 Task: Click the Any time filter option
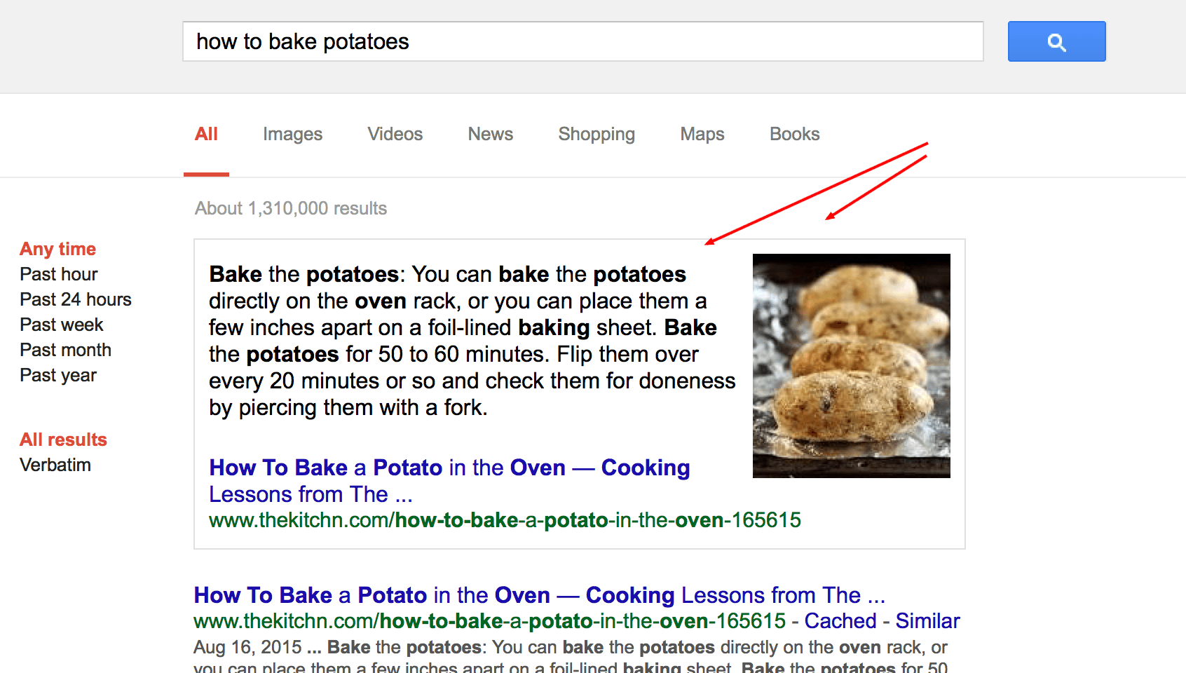pyautogui.click(x=58, y=249)
